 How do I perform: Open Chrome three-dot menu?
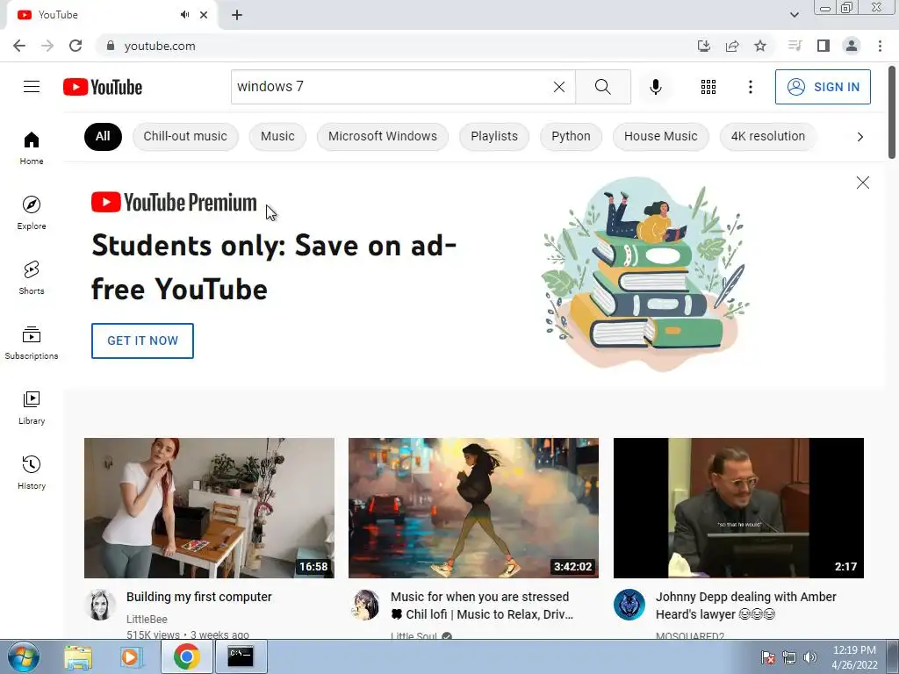click(x=880, y=46)
